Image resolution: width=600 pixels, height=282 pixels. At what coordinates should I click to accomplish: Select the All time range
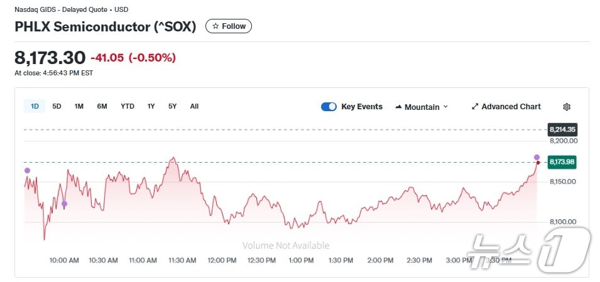194,106
